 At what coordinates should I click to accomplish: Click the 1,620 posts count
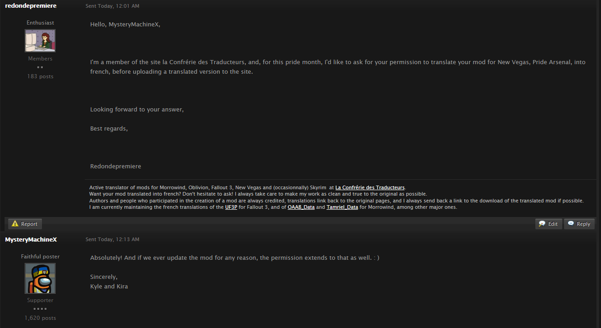click(40, 318)
